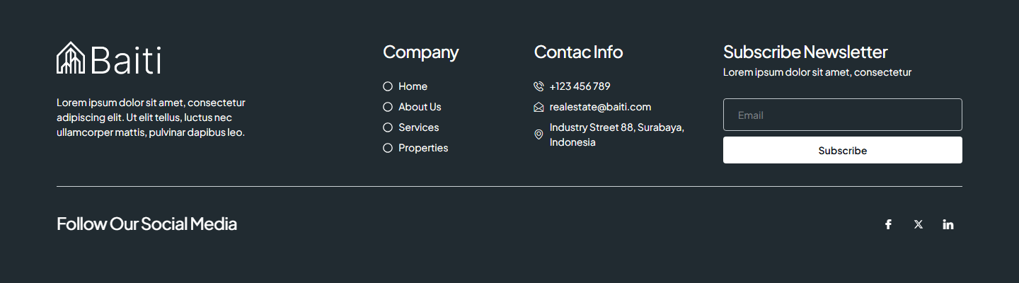Viewport: 1019px width, 283px height.
Task: Click the white Subscribe button
Action: (842, 150)
